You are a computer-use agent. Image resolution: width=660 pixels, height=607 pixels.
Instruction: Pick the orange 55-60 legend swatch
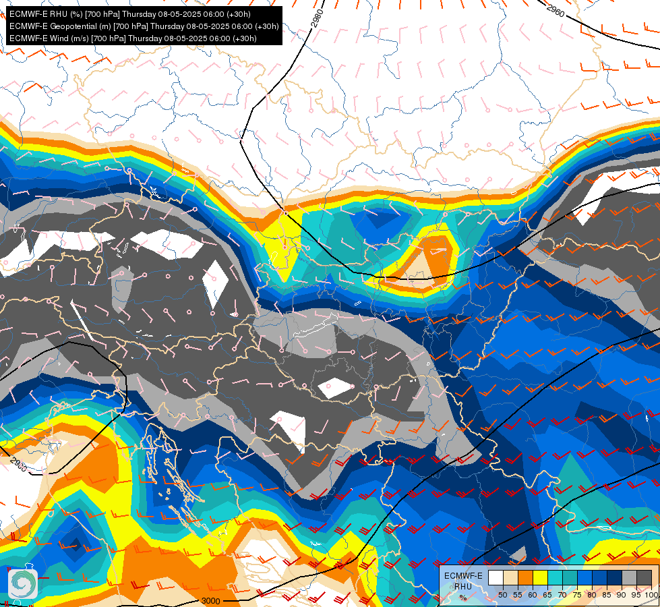(x=525, y=577)
